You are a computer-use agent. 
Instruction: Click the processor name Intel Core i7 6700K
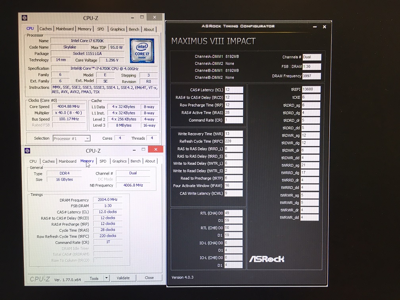87,40
